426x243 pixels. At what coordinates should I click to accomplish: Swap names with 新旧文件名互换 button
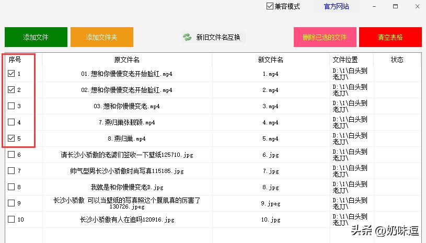(213, 37)
